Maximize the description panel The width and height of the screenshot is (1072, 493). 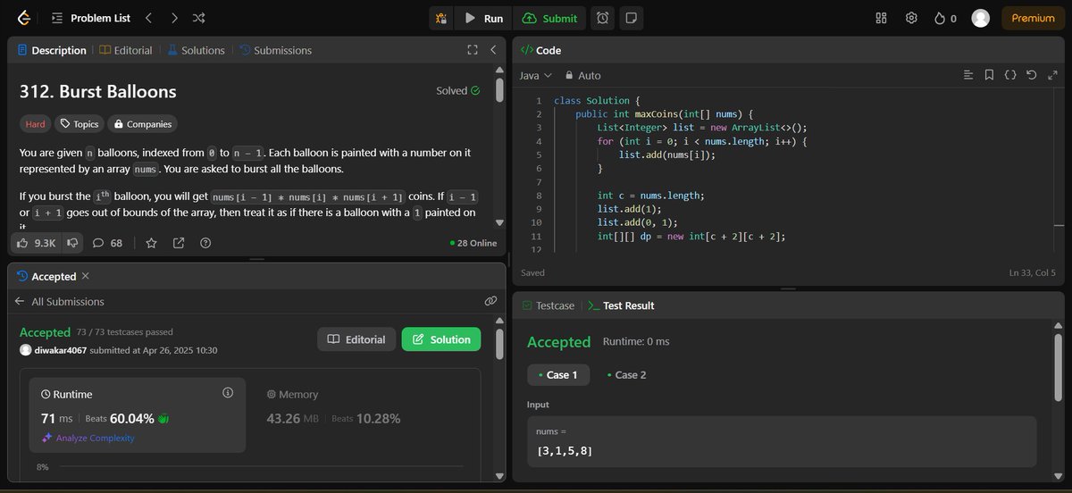point(473,50)
